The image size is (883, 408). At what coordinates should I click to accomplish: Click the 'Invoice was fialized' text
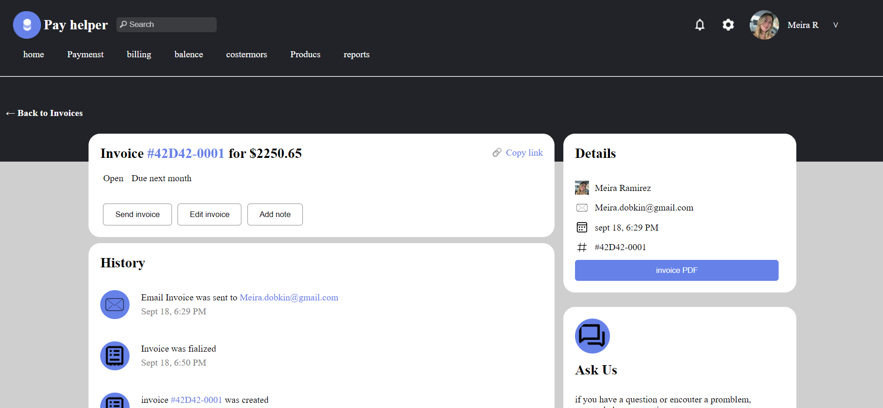point(178,349)
